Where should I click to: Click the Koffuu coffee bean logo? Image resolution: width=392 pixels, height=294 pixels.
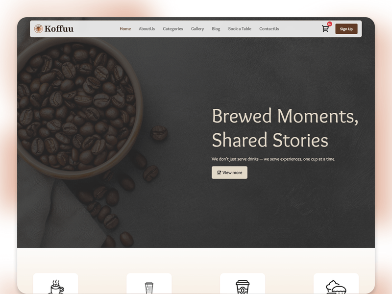[38, 28]
